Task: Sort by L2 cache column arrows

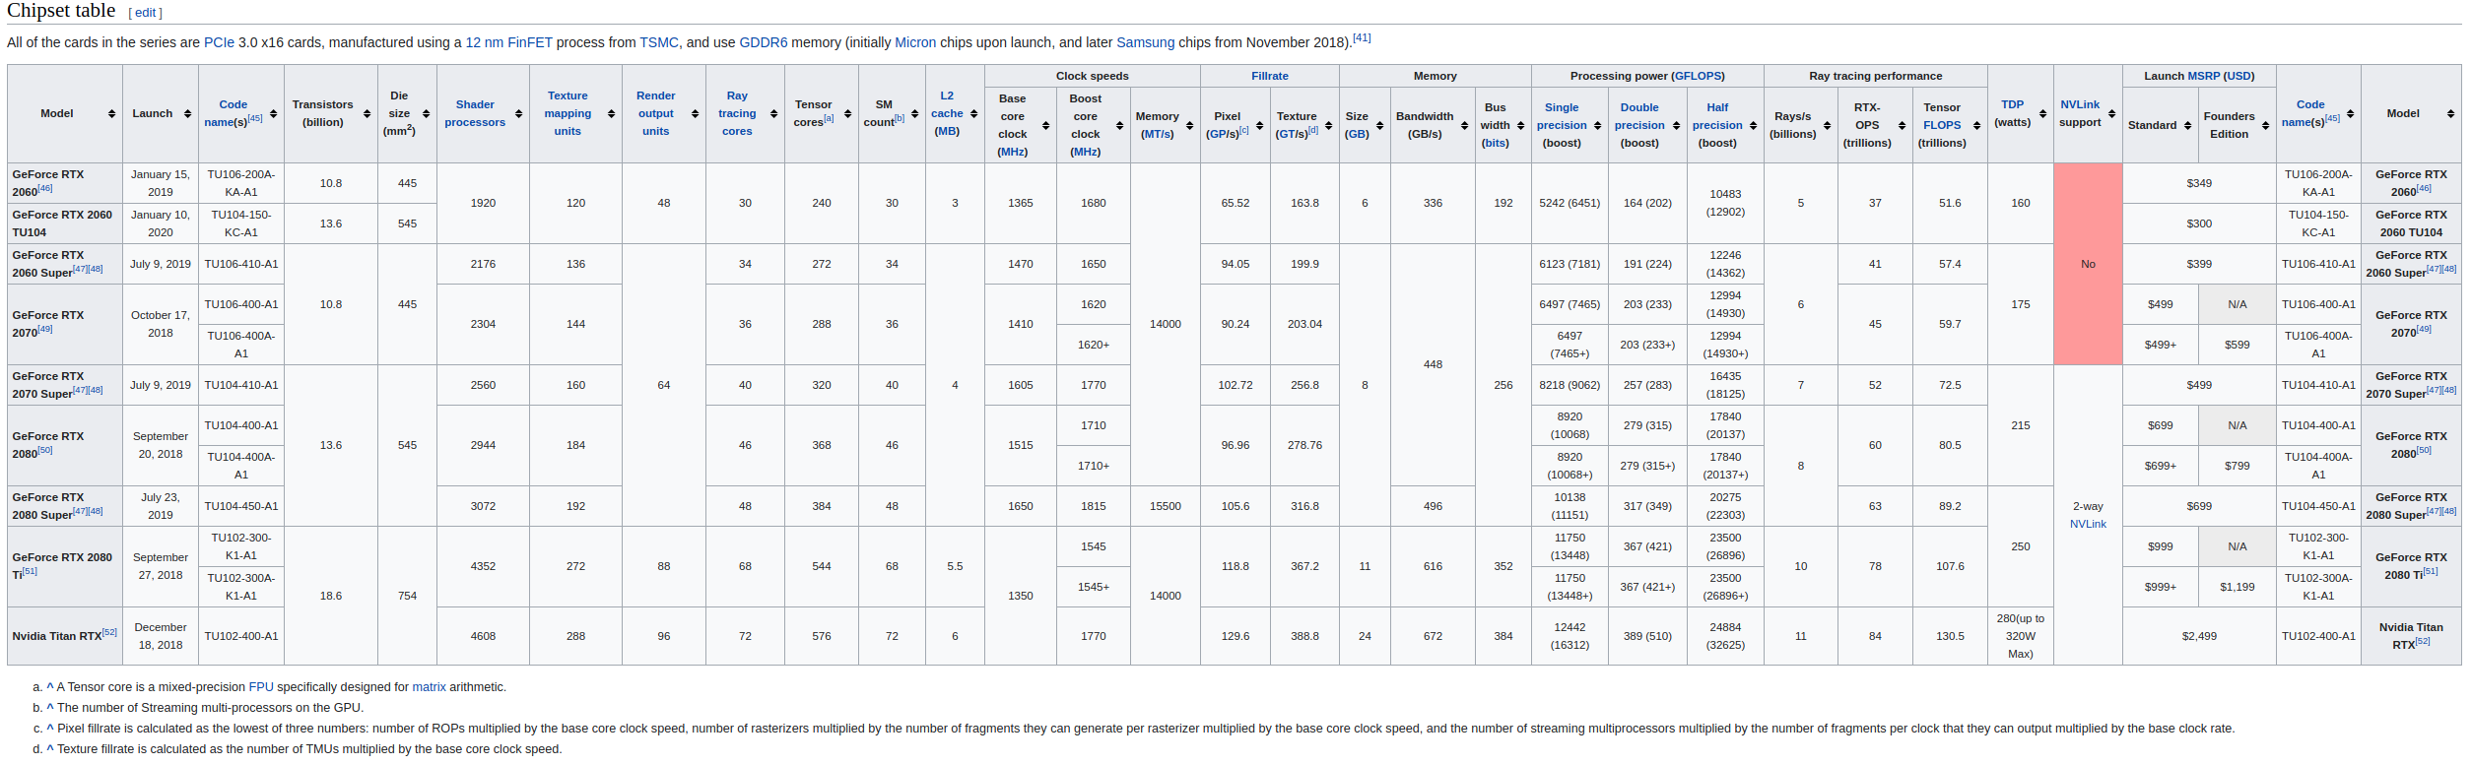Action: (x=973, y=114)
